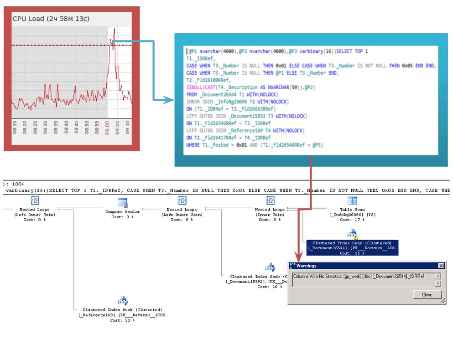Select the _Document15892 Clustered Index Seek icon
The height and width of the screenshot is (339, 453).
(x=270, y=267)
